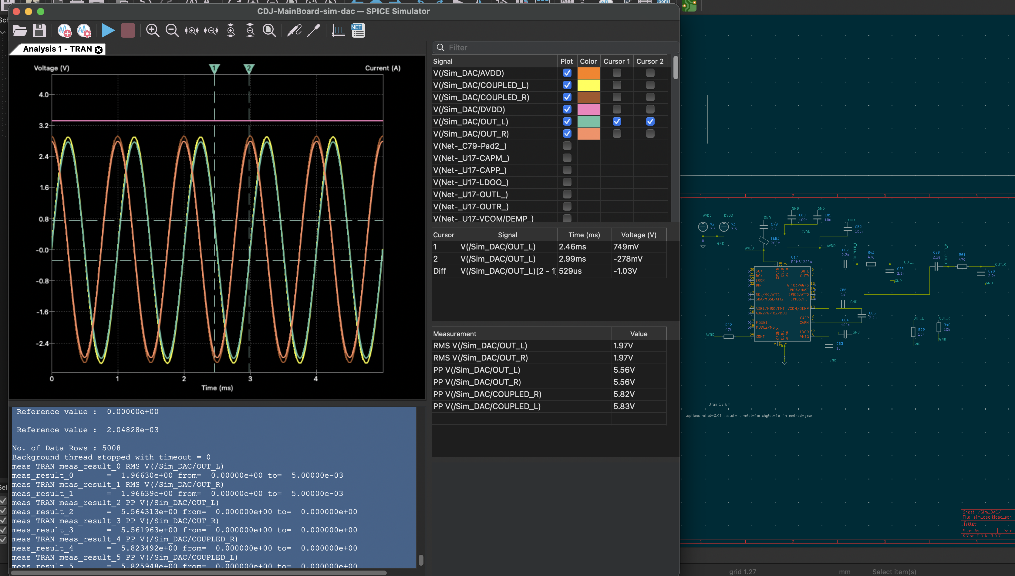1015x576 pixels.
Task: Fit the plot to the screen
Action: click(269, 30)
